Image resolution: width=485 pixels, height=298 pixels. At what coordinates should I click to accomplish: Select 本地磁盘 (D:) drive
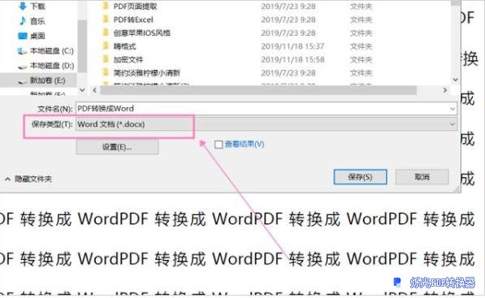pos(52,66)
